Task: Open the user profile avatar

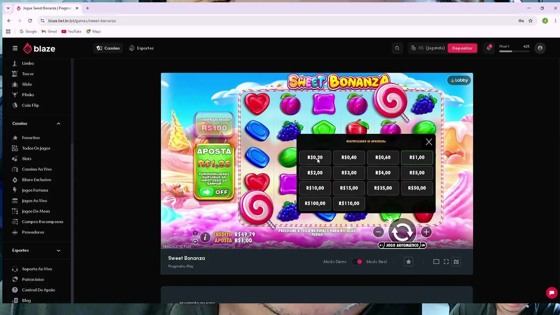Action: tap(540, 48)
